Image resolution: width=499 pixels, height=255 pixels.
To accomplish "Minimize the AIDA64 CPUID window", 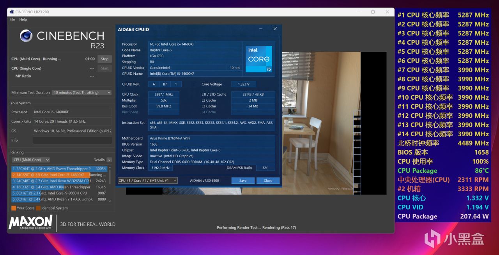I will [x=261, y=29].
